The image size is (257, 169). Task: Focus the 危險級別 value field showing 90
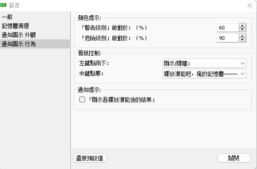pyautogui.click(x=228, y=38)
